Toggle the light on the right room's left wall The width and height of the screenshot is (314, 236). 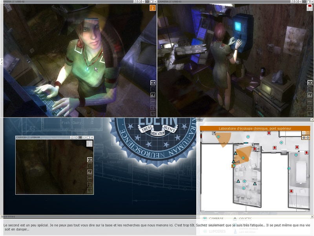click(289, 168)
